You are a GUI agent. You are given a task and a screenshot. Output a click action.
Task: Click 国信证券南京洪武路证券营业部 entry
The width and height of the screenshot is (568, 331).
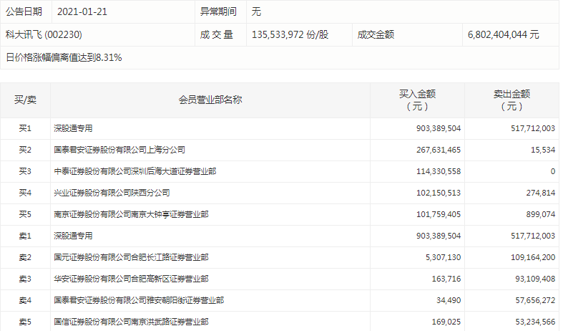132,322
